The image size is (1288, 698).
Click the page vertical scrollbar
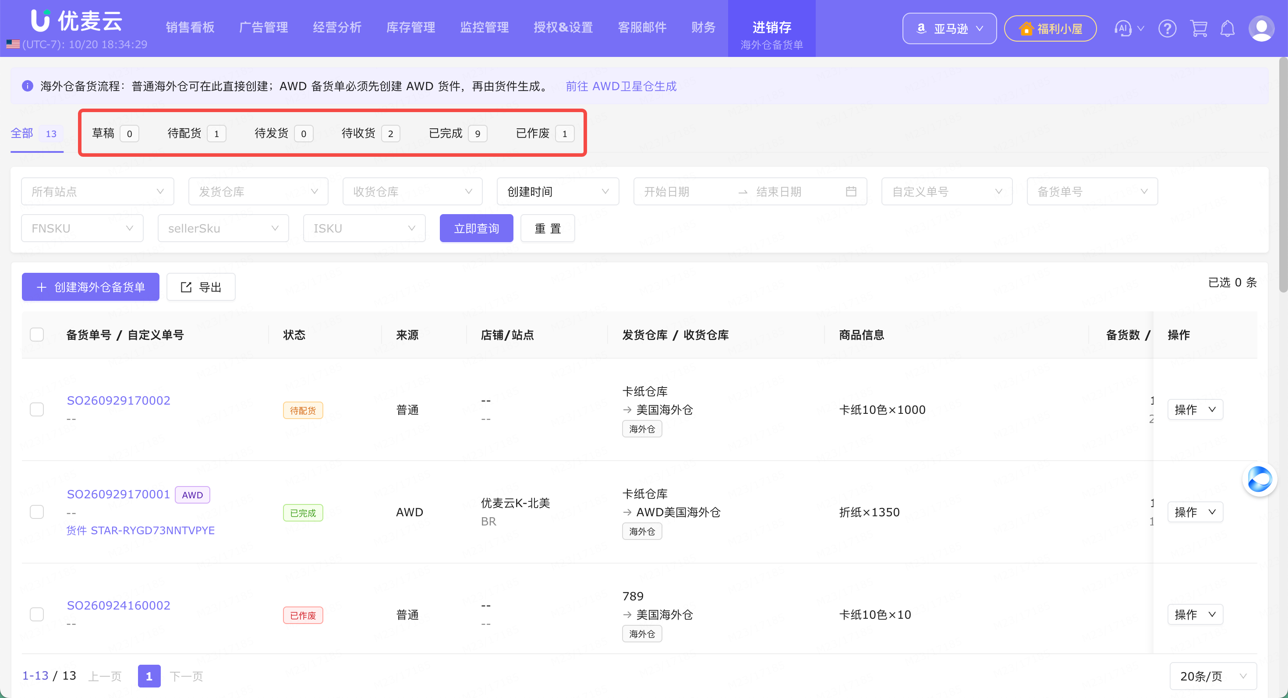[1283, 175]
